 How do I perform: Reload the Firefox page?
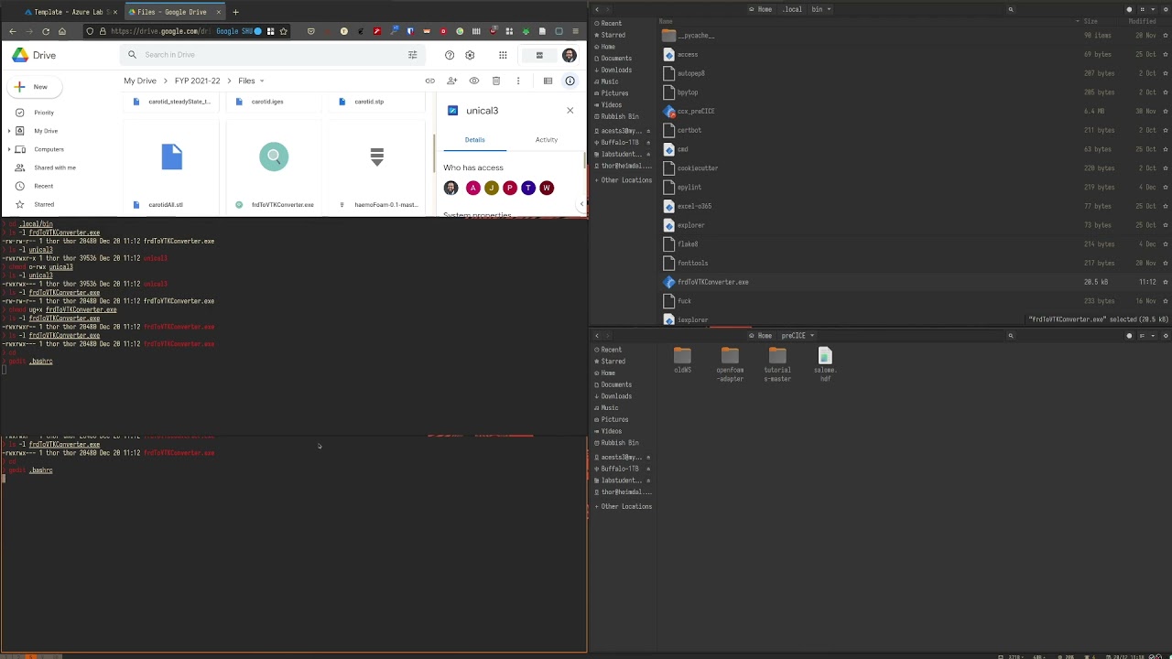46,31
